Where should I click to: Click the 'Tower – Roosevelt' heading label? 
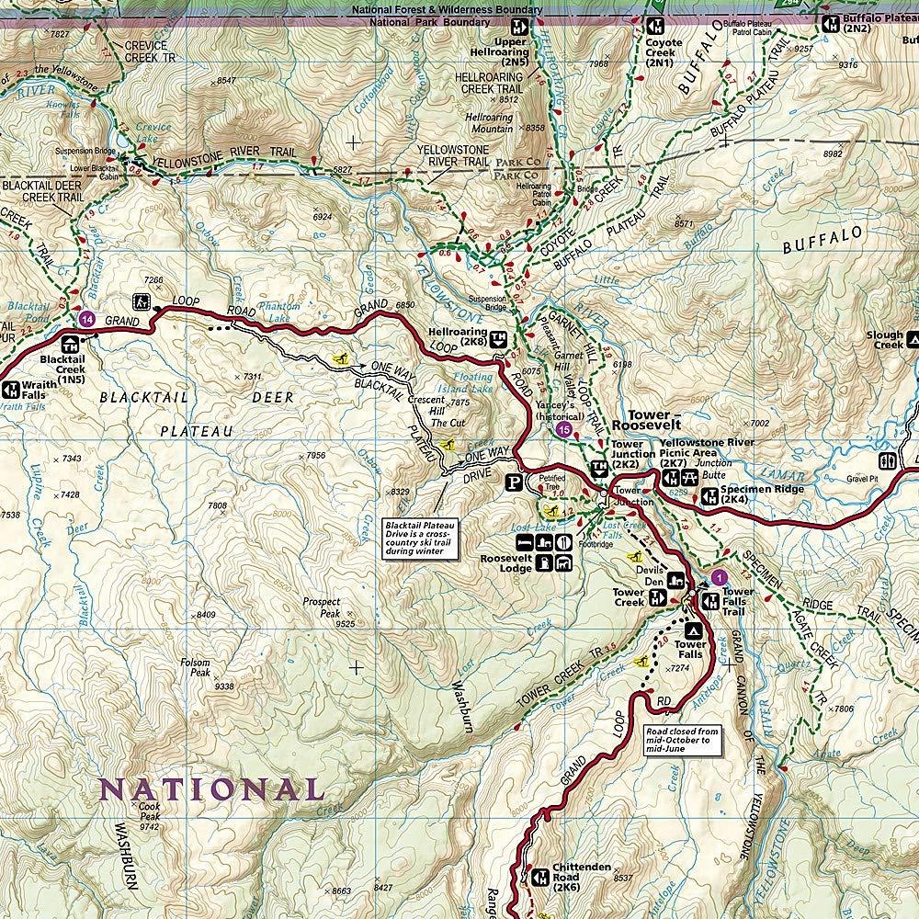click(646, 420)
